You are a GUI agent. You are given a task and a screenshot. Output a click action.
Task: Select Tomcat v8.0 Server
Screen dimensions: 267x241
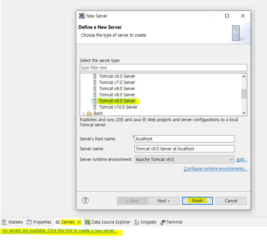click(117, 88)
